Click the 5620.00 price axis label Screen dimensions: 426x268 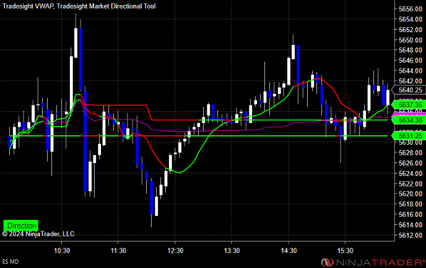411,194
